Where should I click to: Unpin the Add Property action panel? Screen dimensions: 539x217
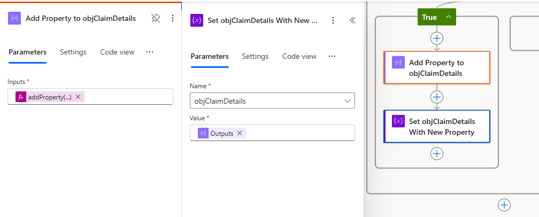(x=156, y=18)
